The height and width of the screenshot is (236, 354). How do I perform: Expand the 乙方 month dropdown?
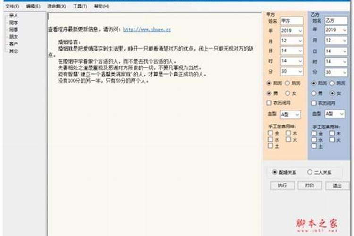click(344, 41)
